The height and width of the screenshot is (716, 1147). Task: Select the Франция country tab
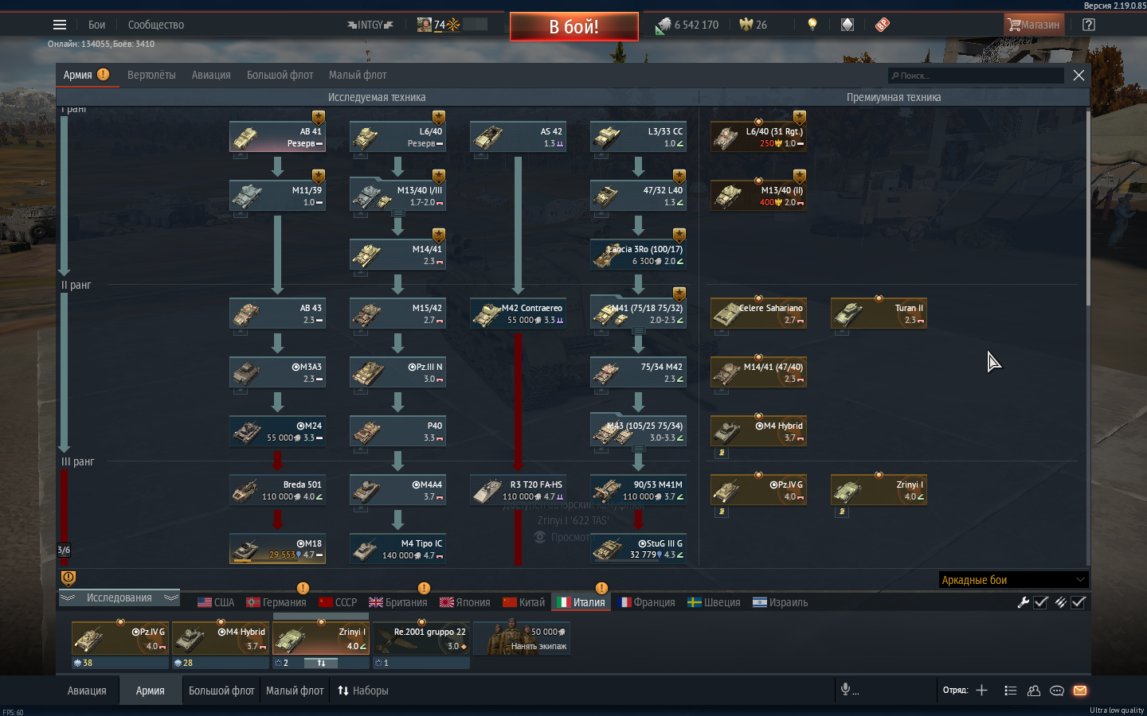coord(646,602)
